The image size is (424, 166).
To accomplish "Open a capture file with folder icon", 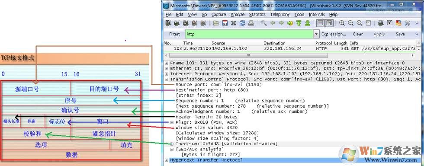I will [x=216, y=23].
